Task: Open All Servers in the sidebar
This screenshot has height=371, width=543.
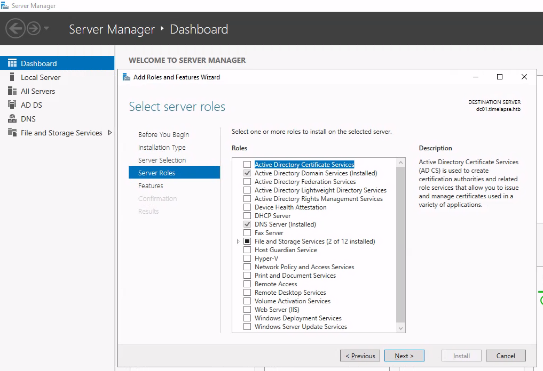Action: coord(57,91)
